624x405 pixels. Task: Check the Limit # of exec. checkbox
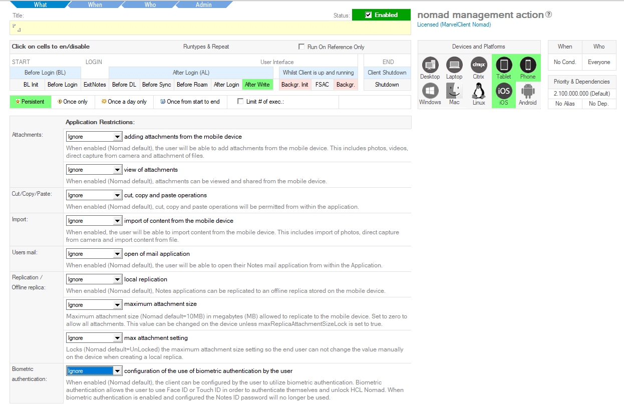click(x=240, y=102)
